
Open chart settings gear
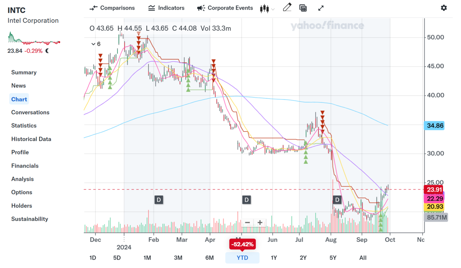444,8
